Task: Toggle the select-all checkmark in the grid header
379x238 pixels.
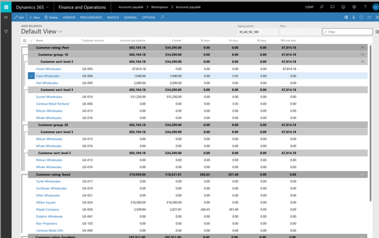Action: click(31, 40)
